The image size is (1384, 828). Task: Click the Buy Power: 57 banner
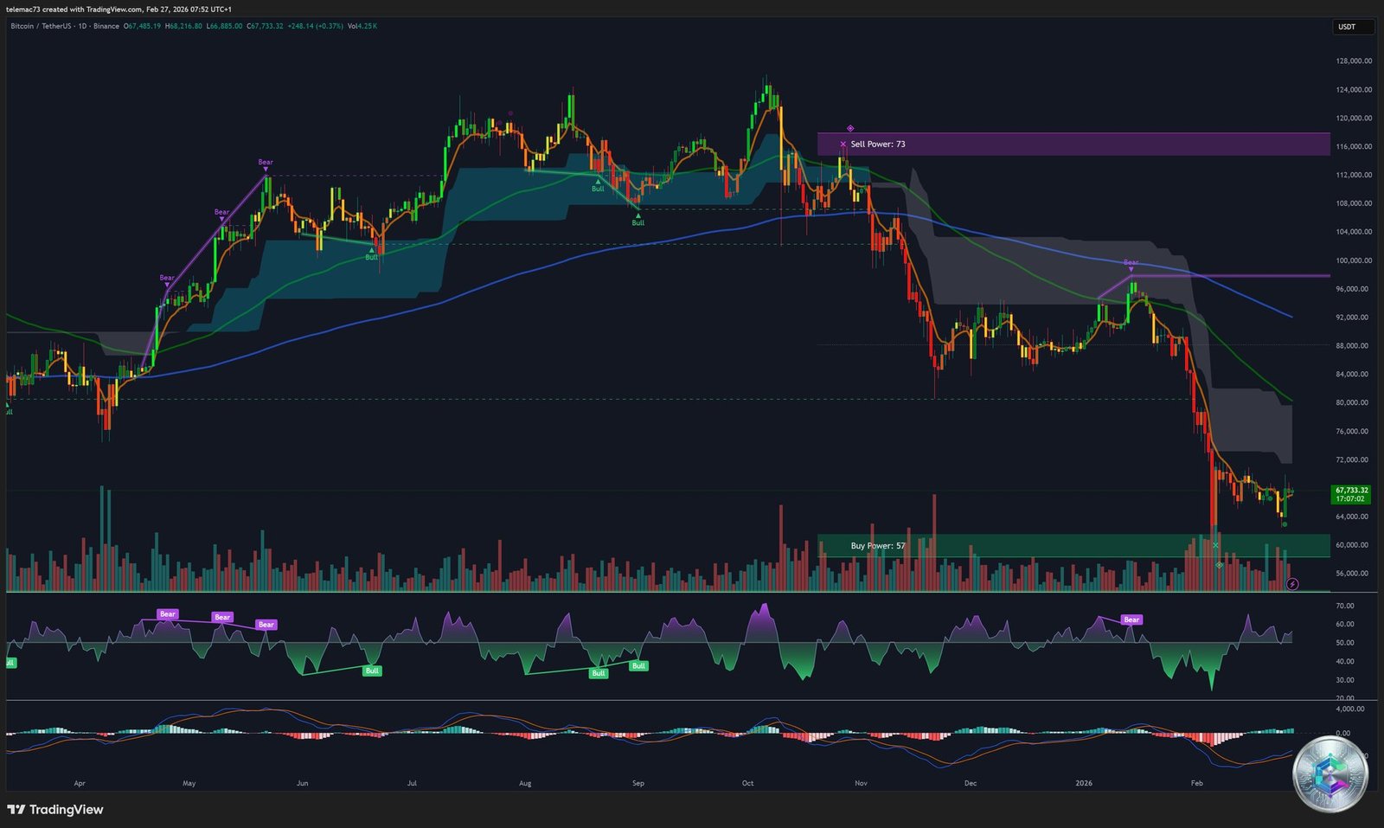coord(877,545)
